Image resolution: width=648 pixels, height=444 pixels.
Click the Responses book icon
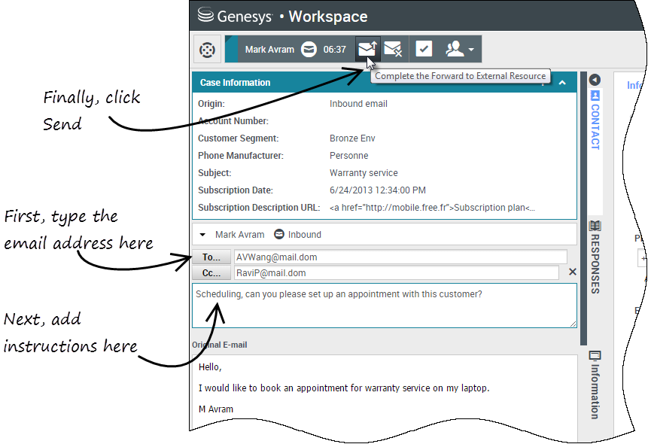coord(595,226)
